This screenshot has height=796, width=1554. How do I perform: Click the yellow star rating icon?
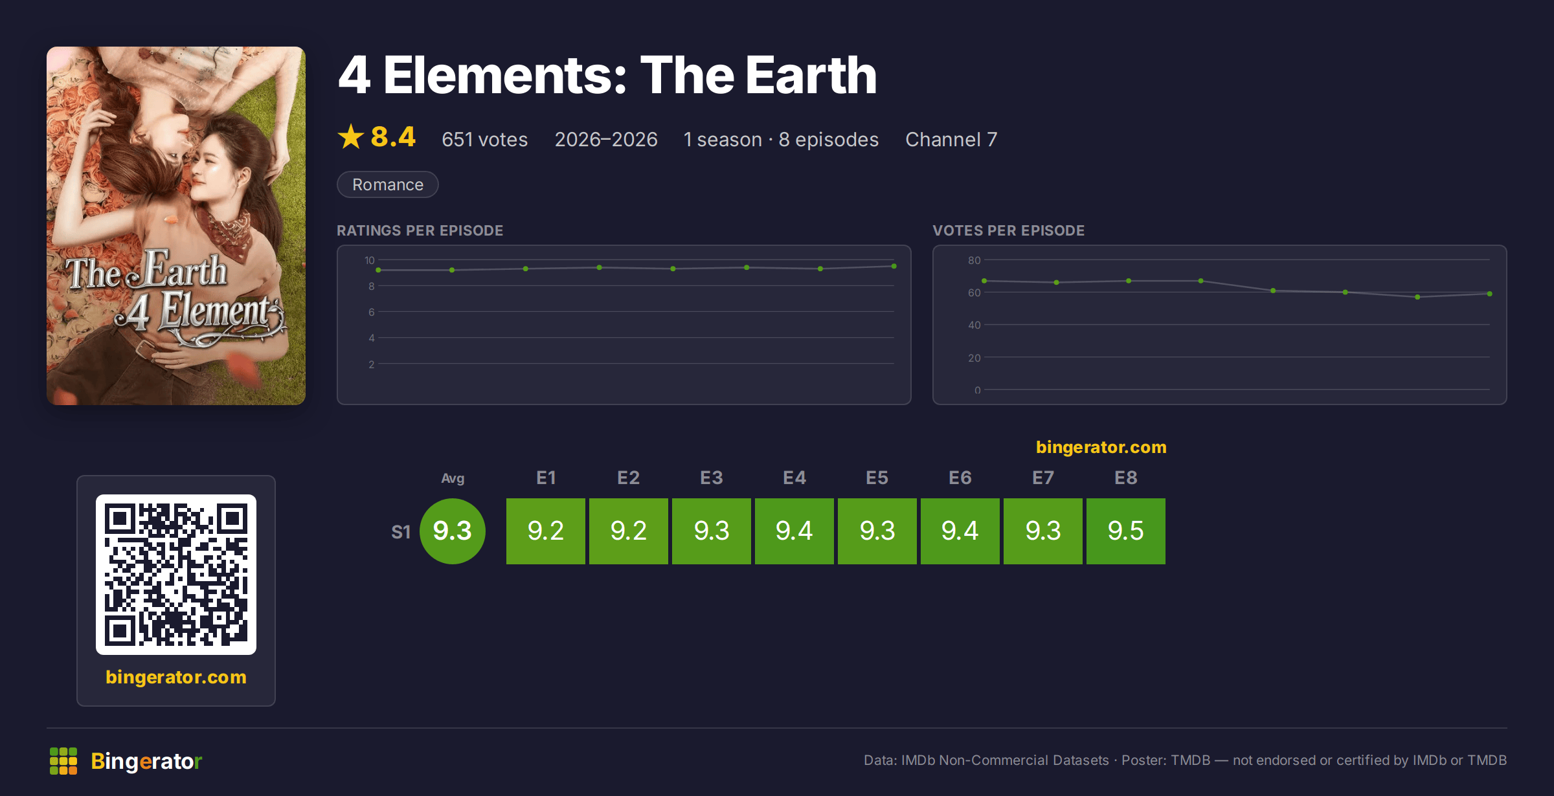coord(351,137)
